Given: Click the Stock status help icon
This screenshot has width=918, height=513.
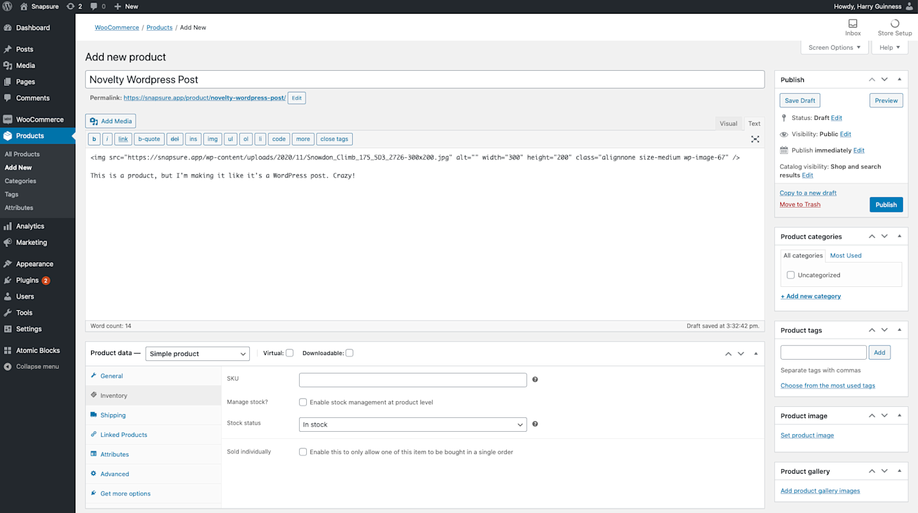Looking at the screenshot, I should point(535,424).
